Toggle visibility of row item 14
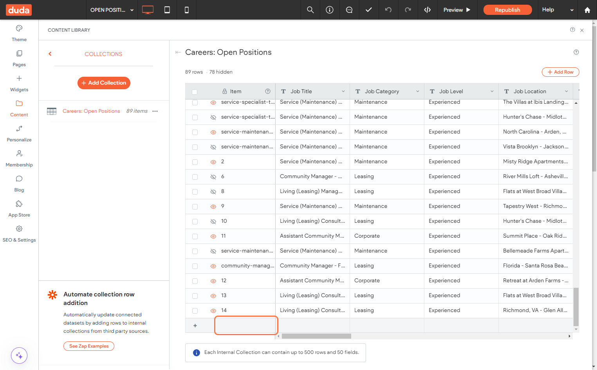This screenshot has height=370, width=597. tap(213, 310)
